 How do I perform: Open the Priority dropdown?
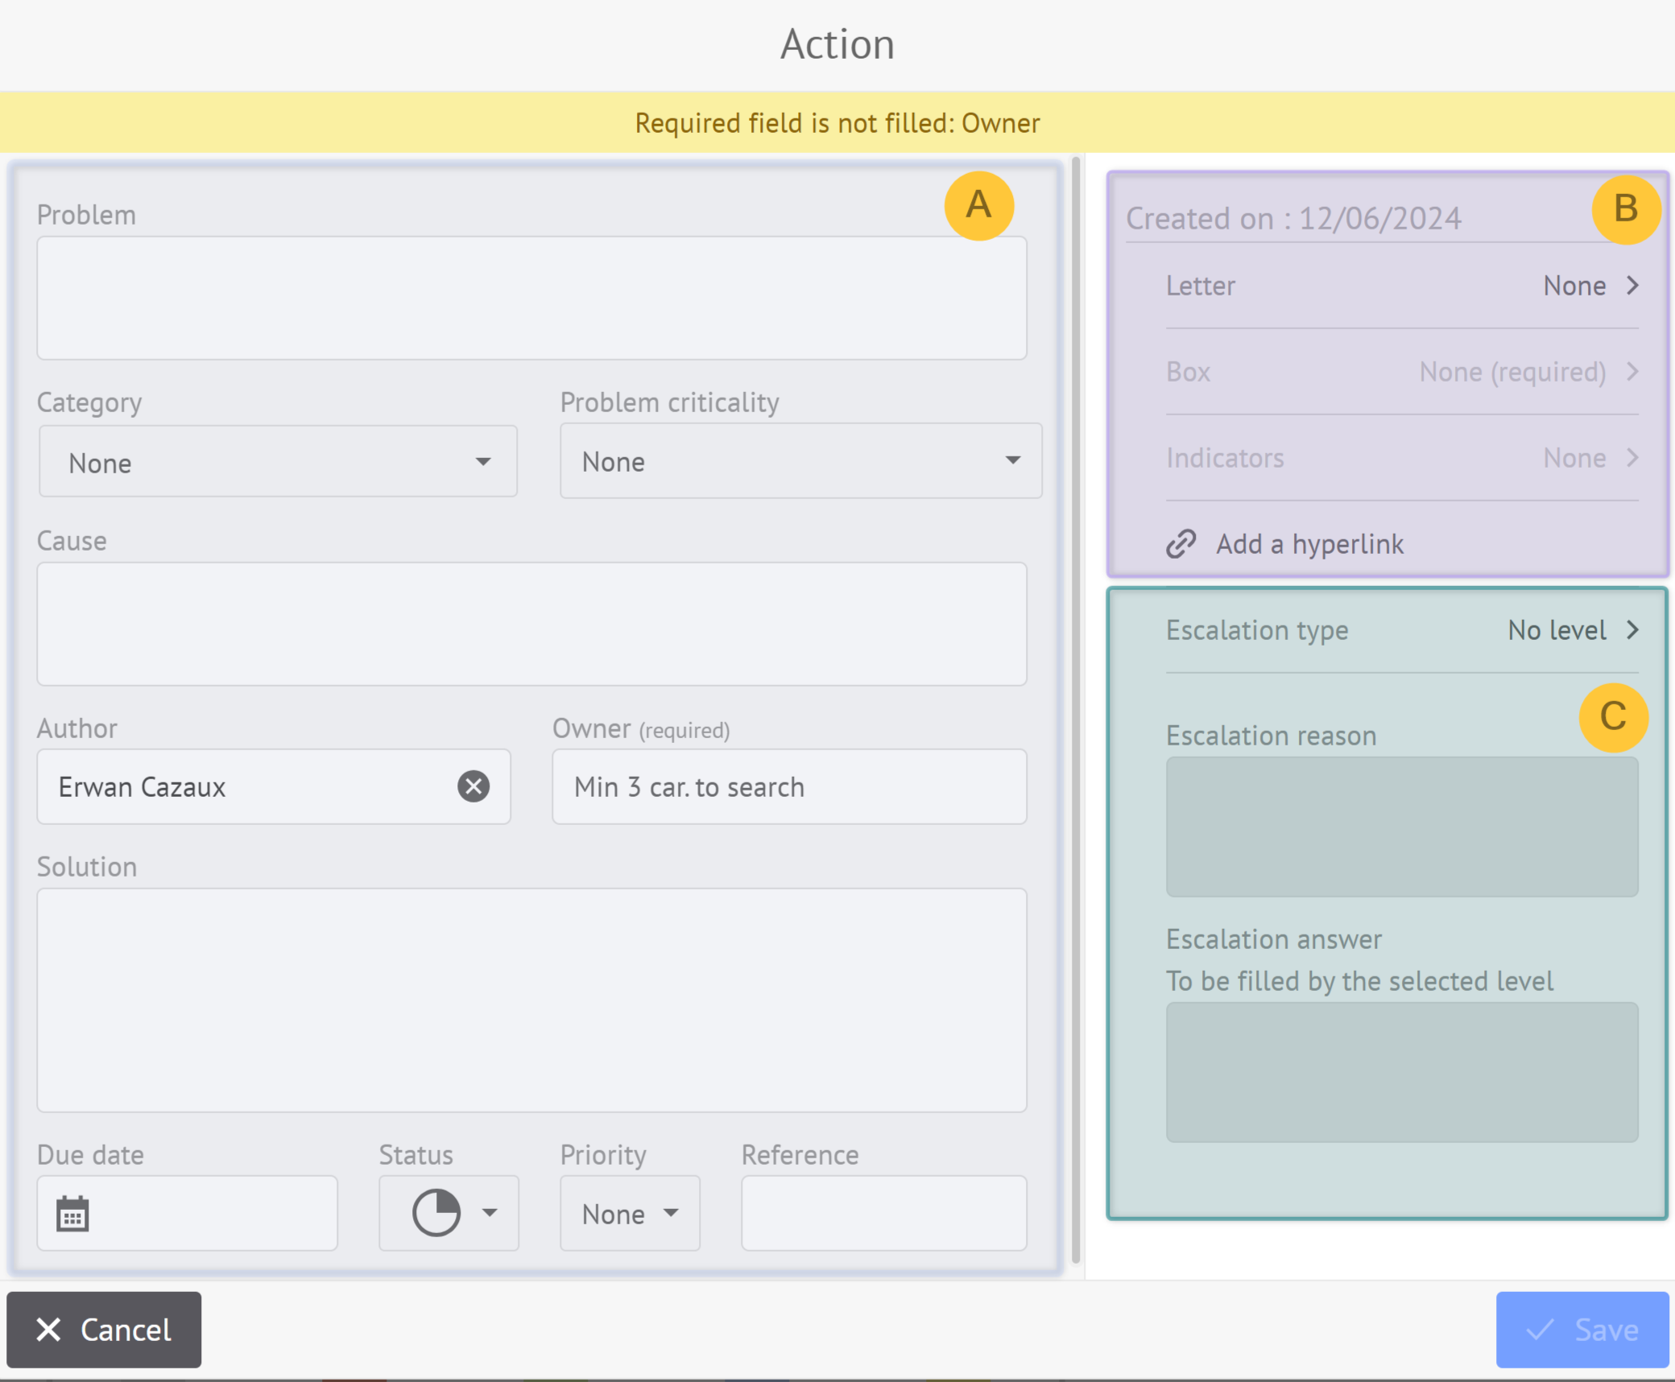click(630, 1213)
